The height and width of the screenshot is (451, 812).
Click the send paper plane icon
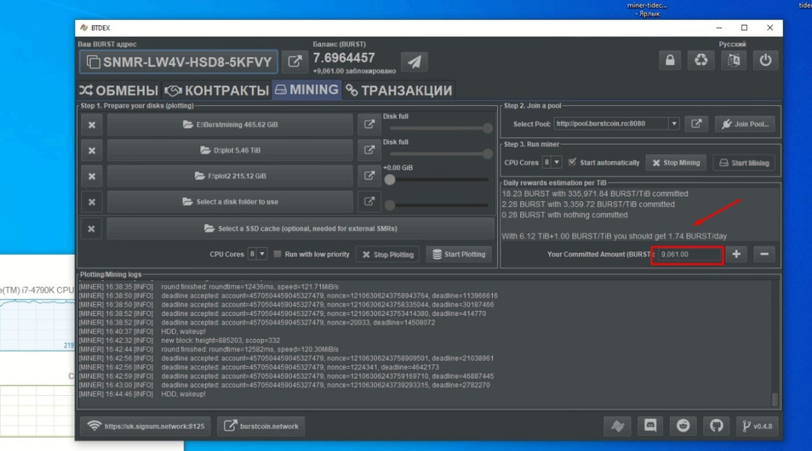(414, 62)
